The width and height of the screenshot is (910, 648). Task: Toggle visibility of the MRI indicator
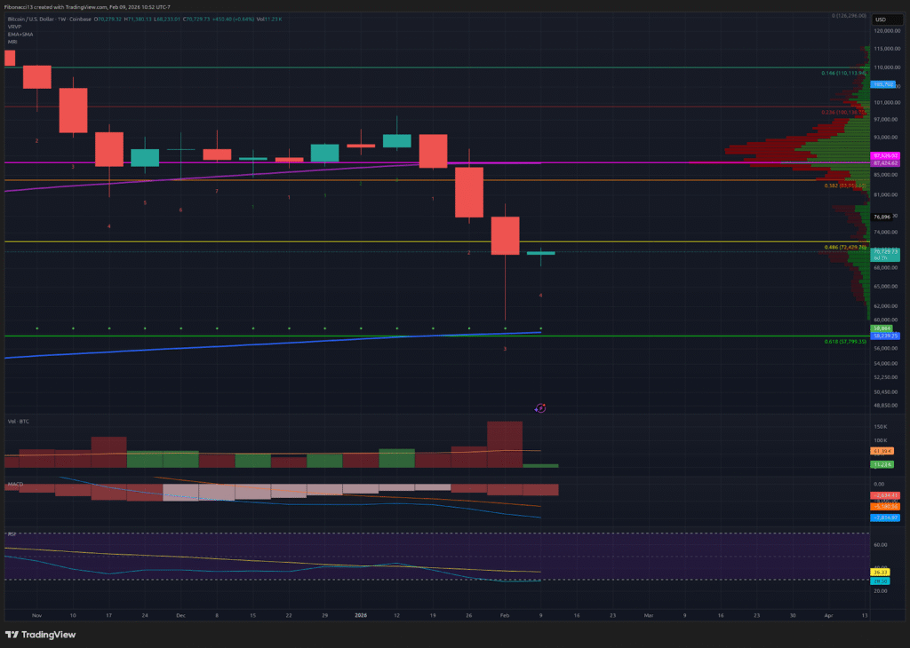tap(11, 42)
